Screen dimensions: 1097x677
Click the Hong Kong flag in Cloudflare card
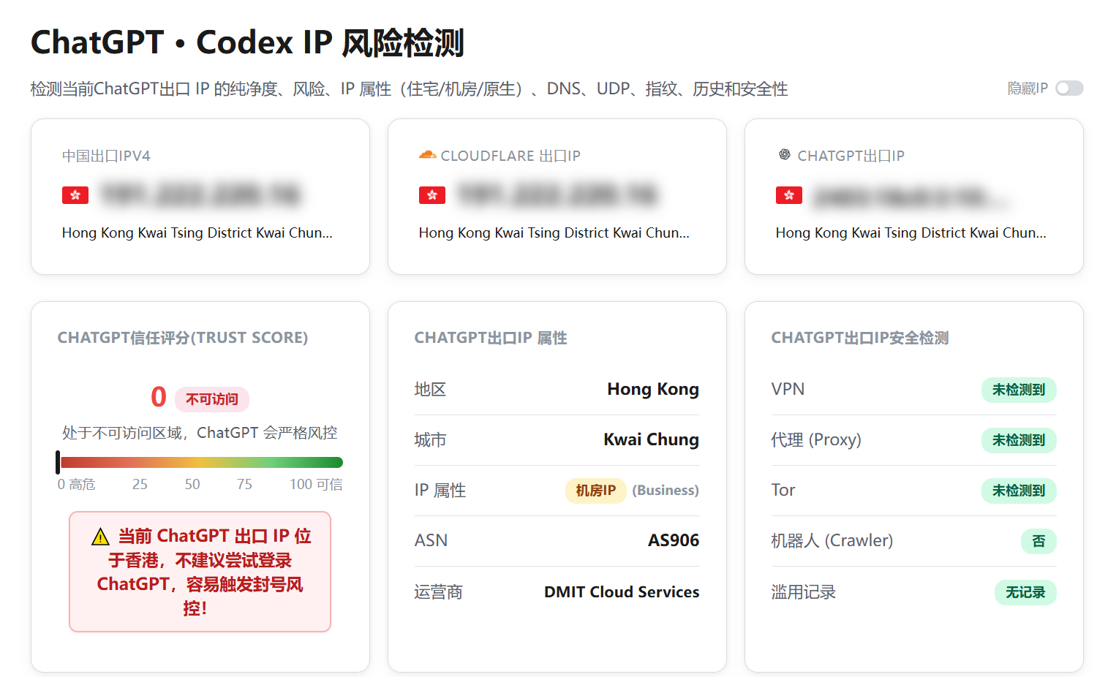[x=432, y=195]
